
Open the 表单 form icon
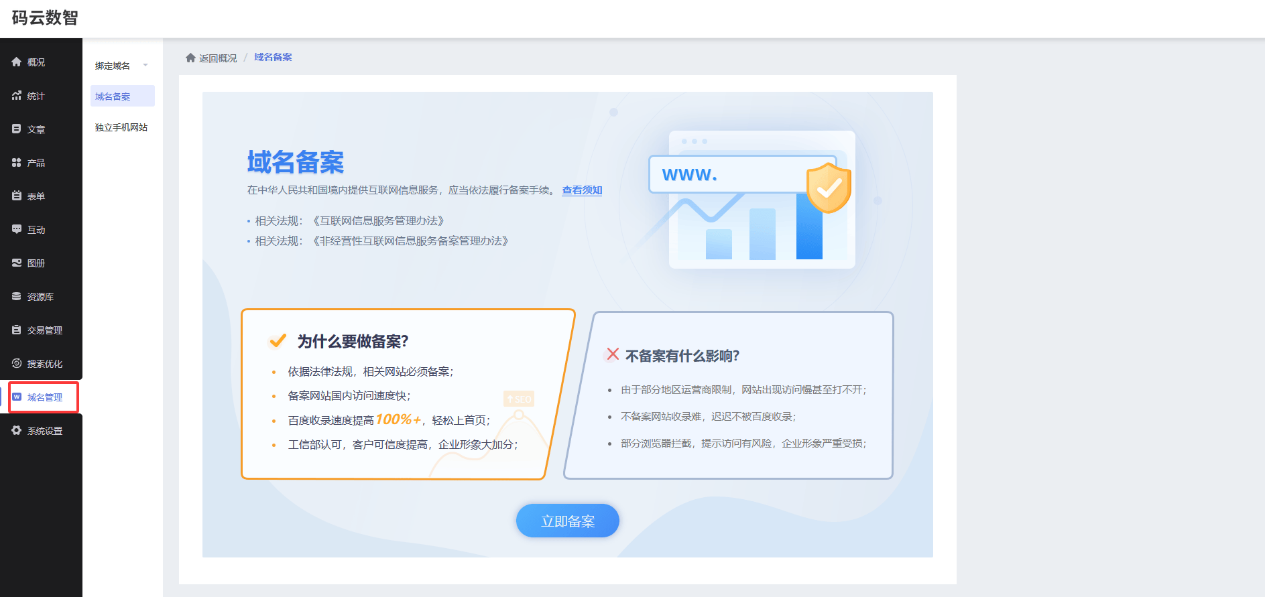17,196
